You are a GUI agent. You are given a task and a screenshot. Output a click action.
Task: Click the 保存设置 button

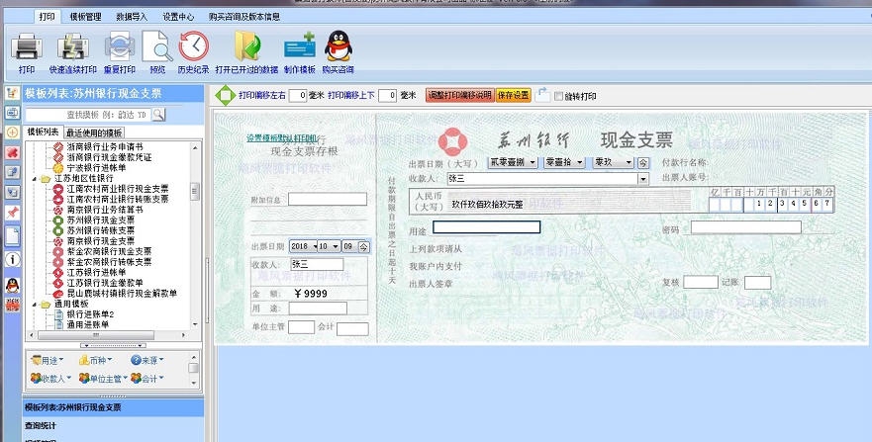[514, 96]
